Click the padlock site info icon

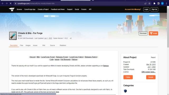[x=16, y=3]
